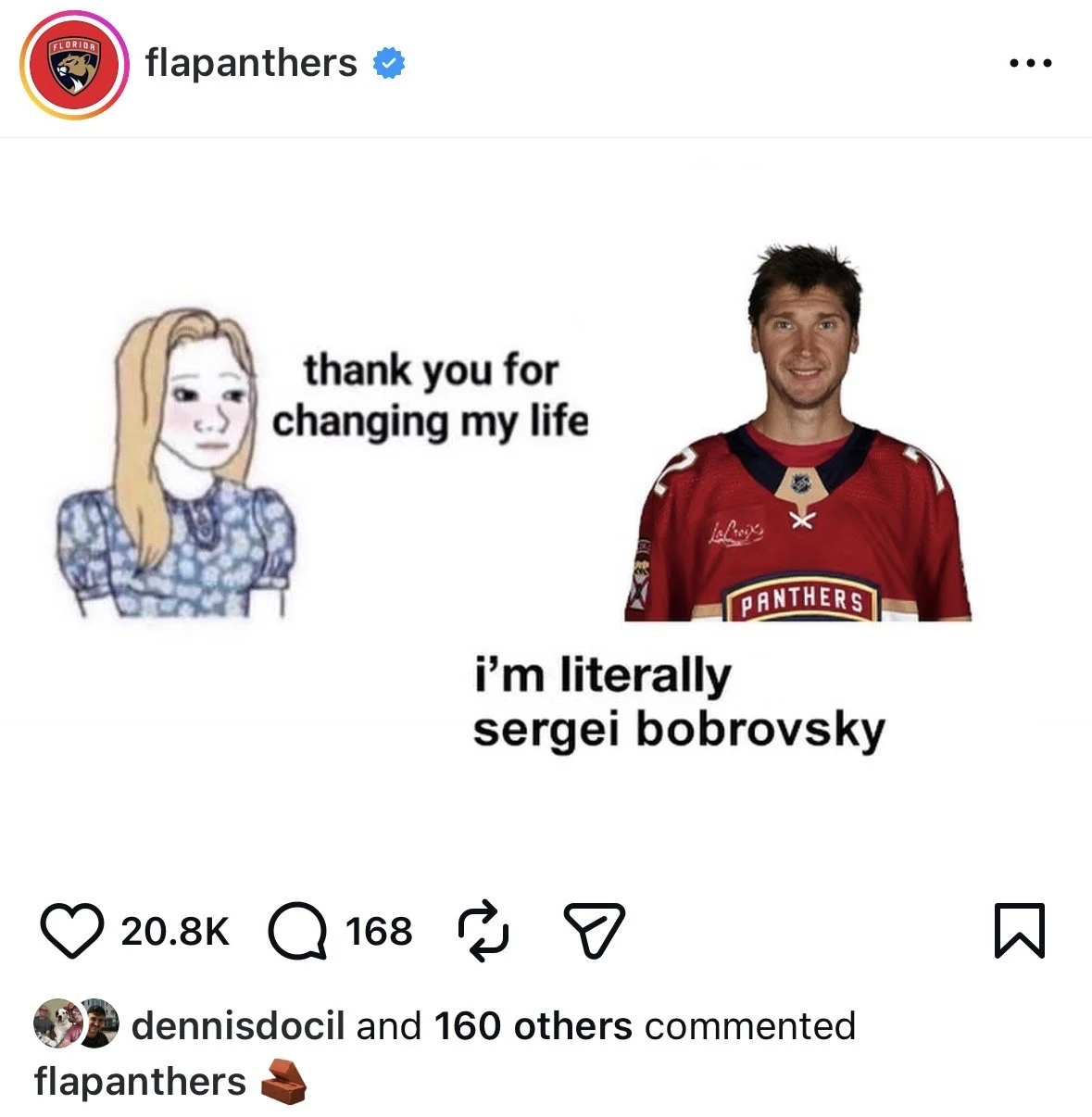View 160 others who commented
This screenshot has width=1092, height=1117.
point(533,1026)
